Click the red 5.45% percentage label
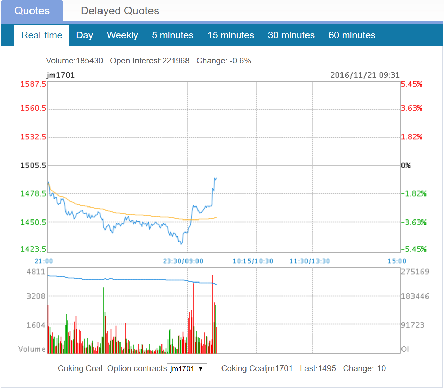Screen dimensions: 444x389 tap(411, 84)
